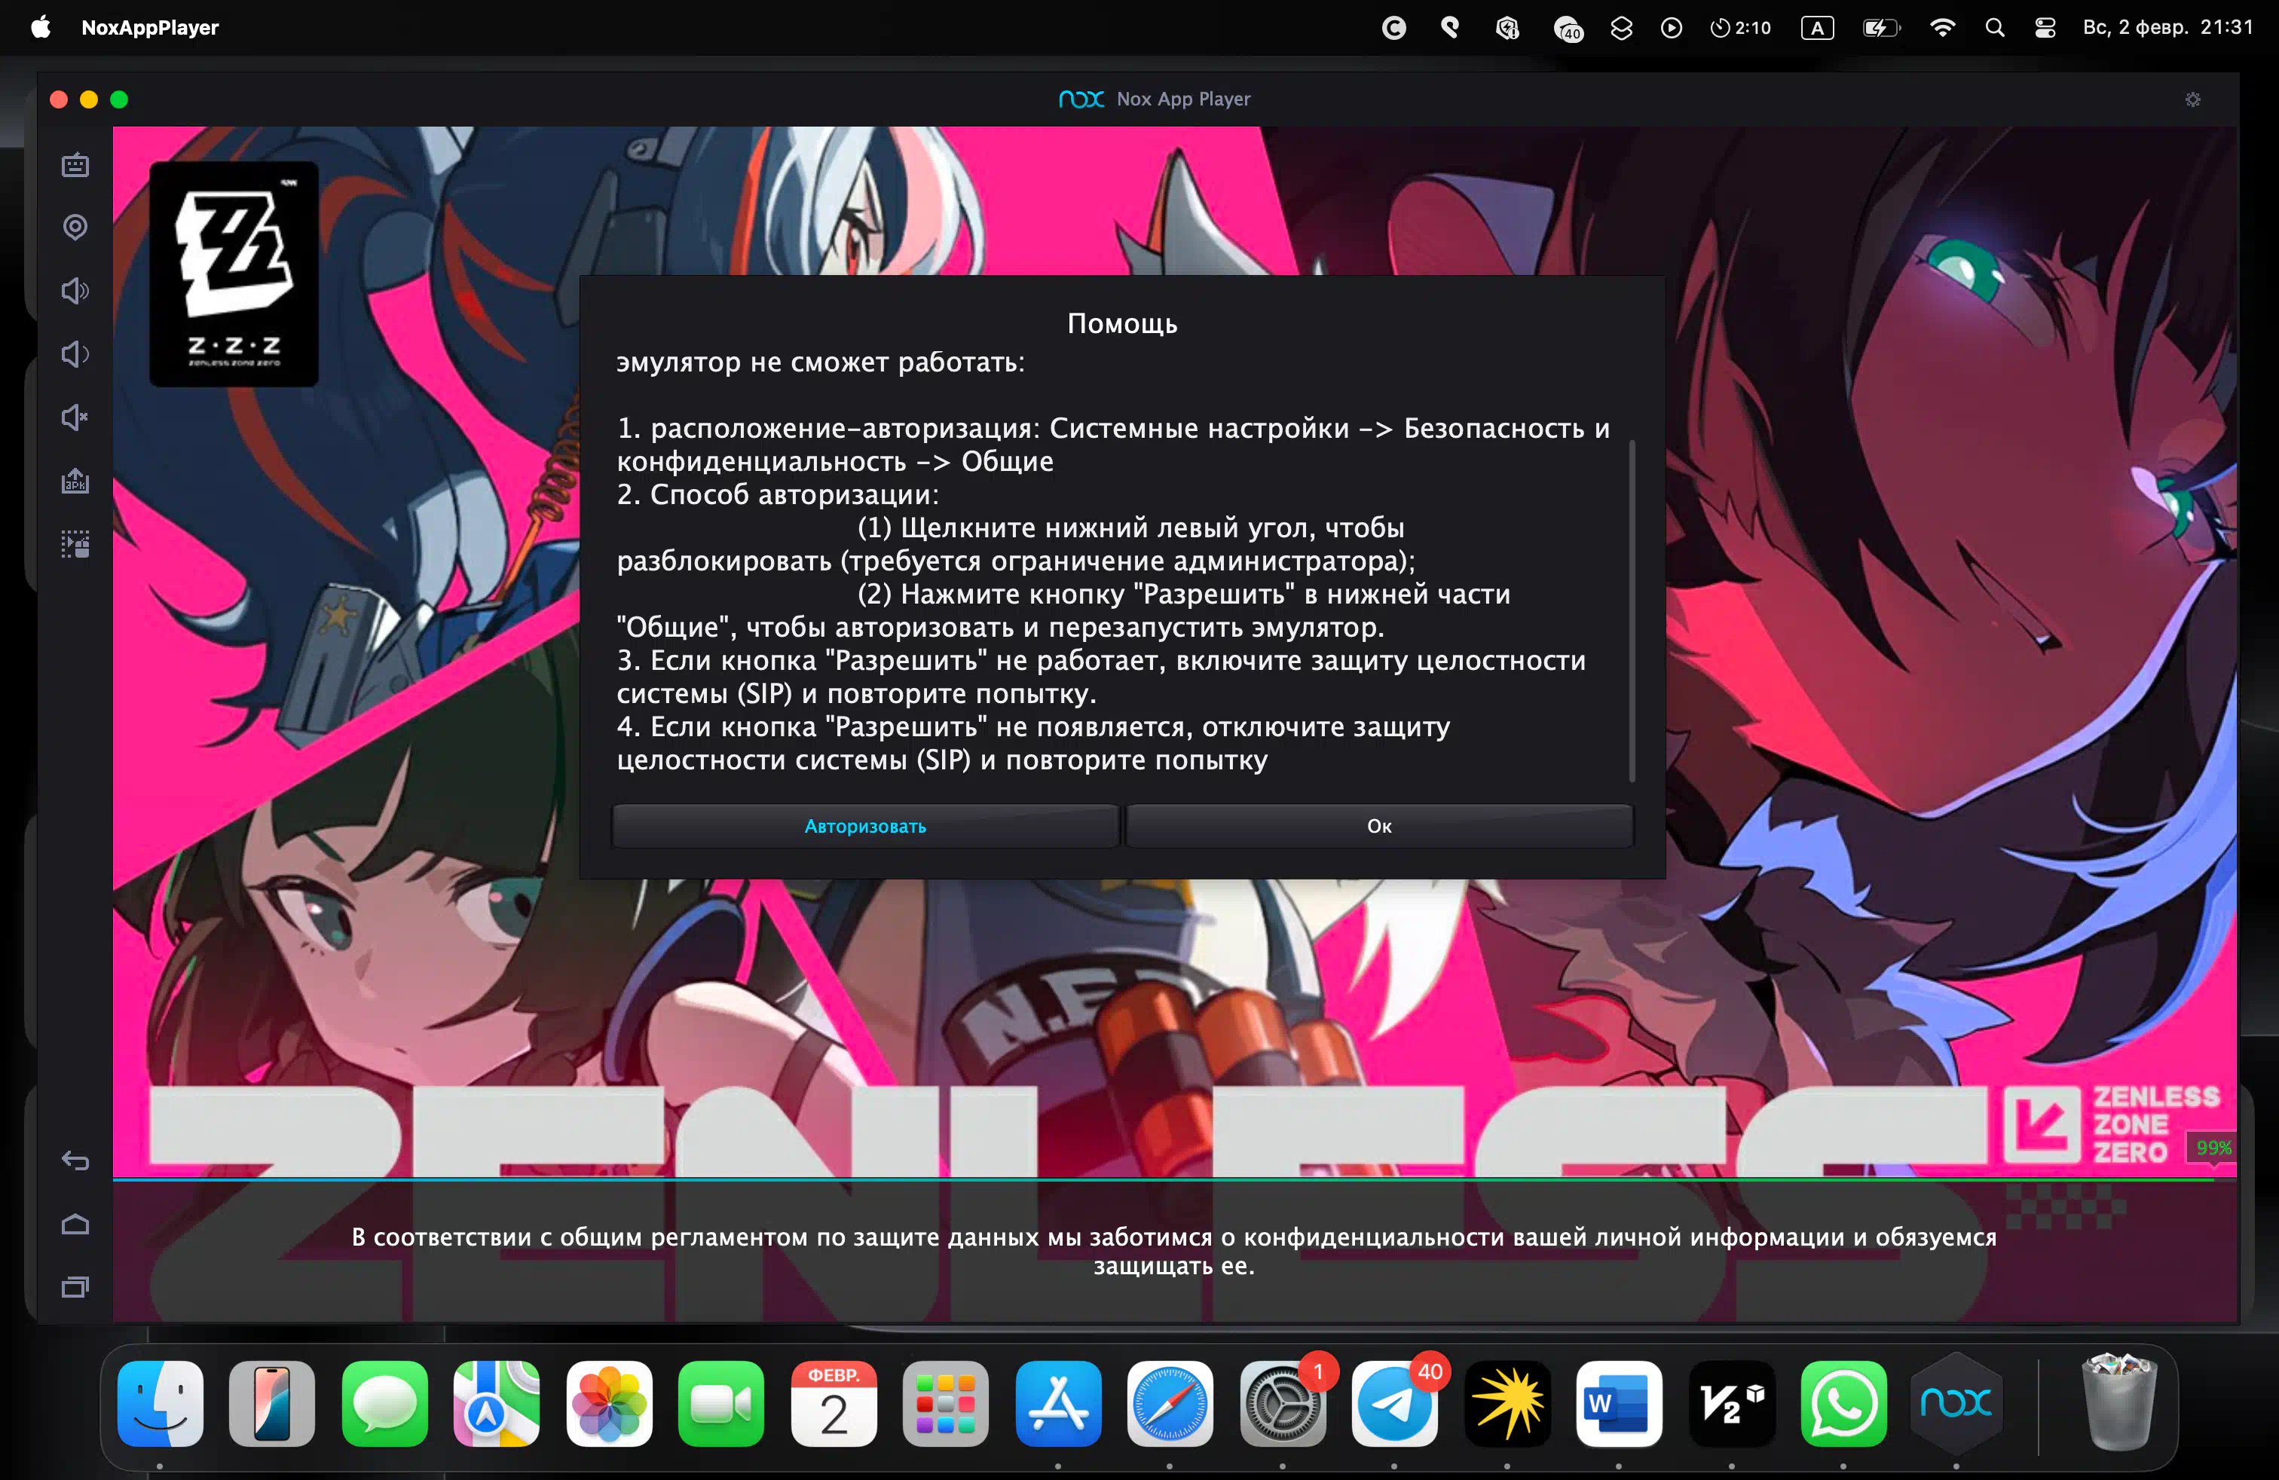The width and height of the screenshot is (2279, 1480).
Task: Click the Помощь dialog heading
Action: point(1122,323)
